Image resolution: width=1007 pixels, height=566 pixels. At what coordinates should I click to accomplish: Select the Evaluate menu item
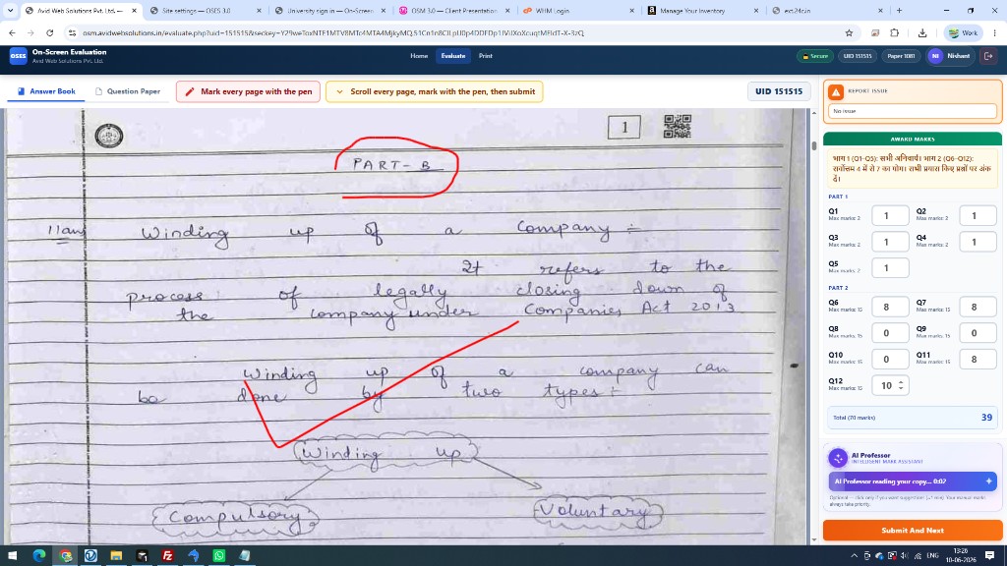(x=452, y=56)
